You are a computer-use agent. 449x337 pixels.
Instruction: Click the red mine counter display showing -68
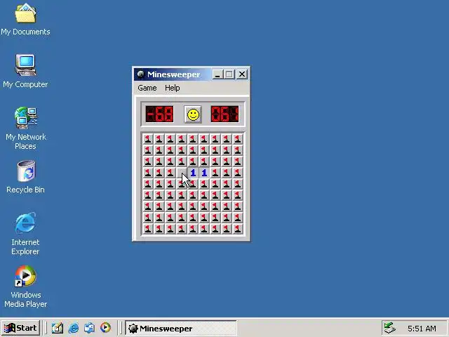(159, 114)
